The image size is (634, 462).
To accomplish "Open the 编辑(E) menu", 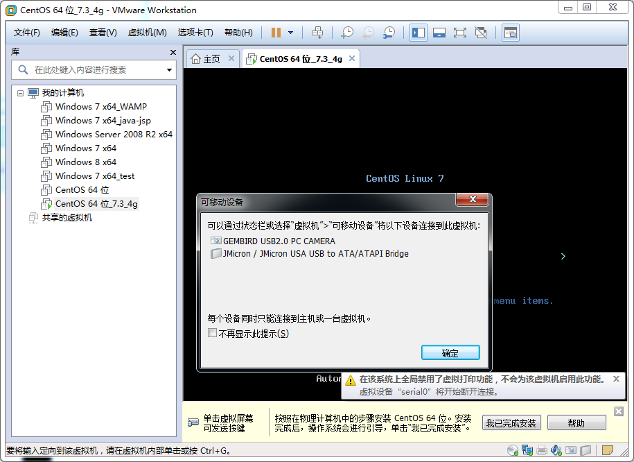I will (x=64, y=33).
